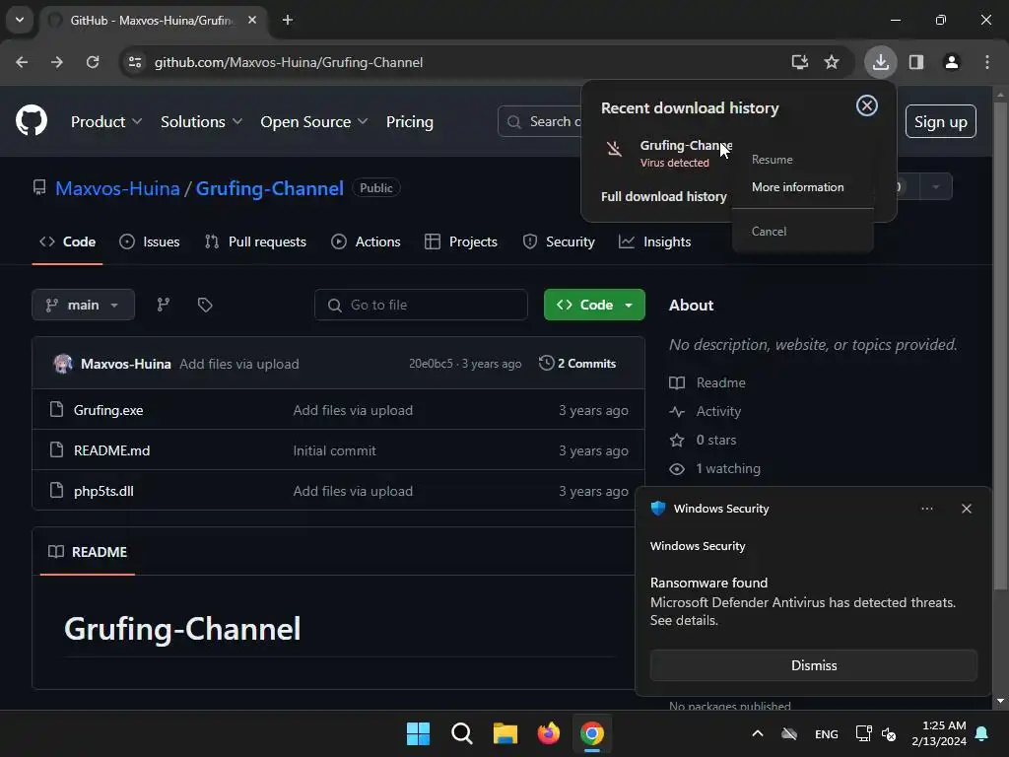Focus the Go to file field
Image resolution: width=1009 pixels, height=757 pixels.
coord(421,305)
